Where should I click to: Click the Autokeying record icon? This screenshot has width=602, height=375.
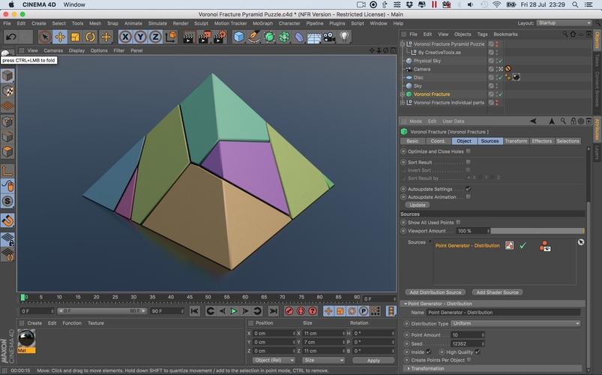pyautogui.click(x=301, y=310)
